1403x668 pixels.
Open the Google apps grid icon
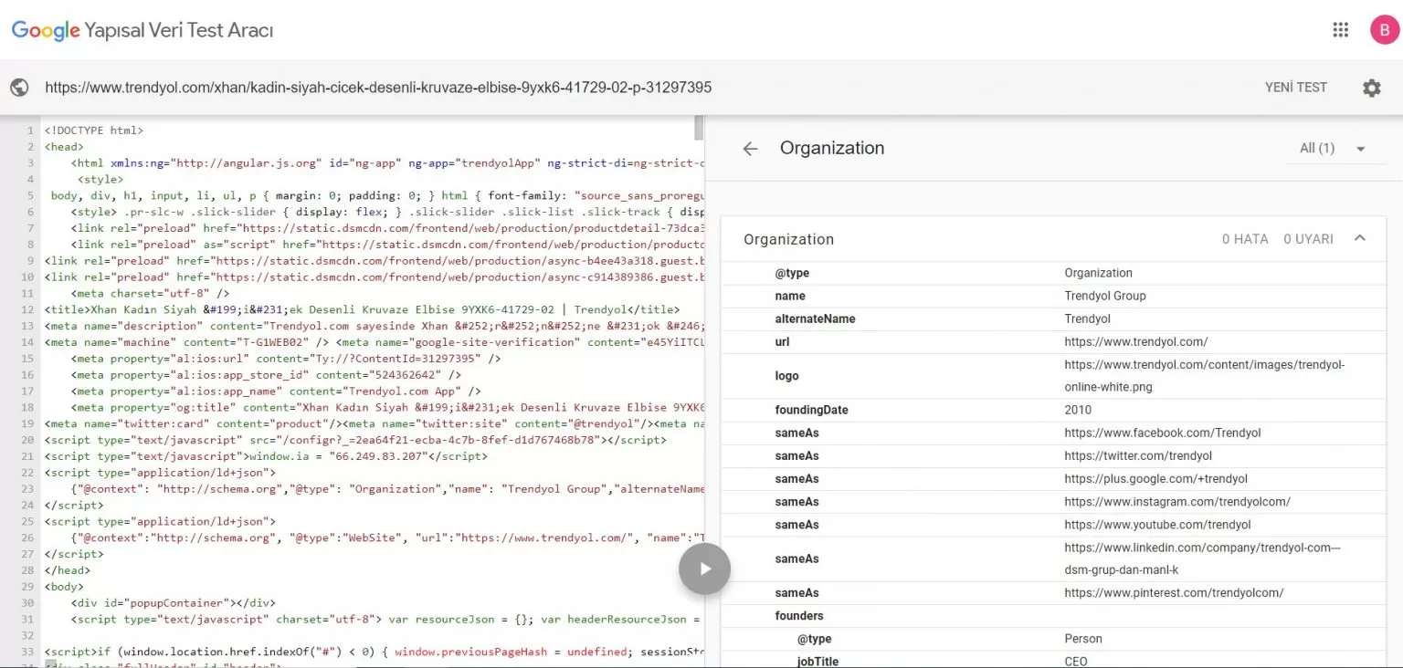point(1340,30)
